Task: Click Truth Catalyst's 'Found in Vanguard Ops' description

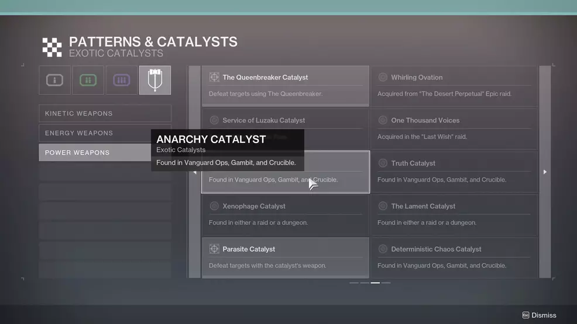Action: pos(442,179)
